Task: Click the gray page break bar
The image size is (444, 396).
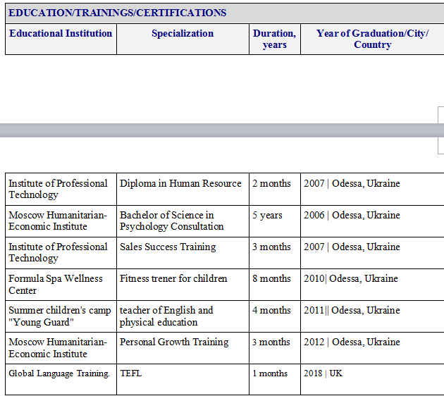Action: [218, 130]
